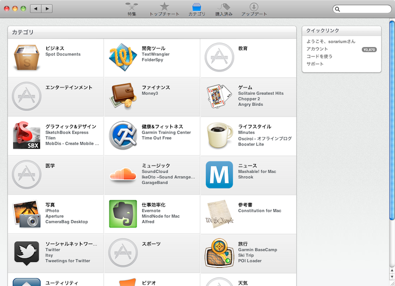Click the GarageBand app name
395x286 pixels.
point(155,182)
